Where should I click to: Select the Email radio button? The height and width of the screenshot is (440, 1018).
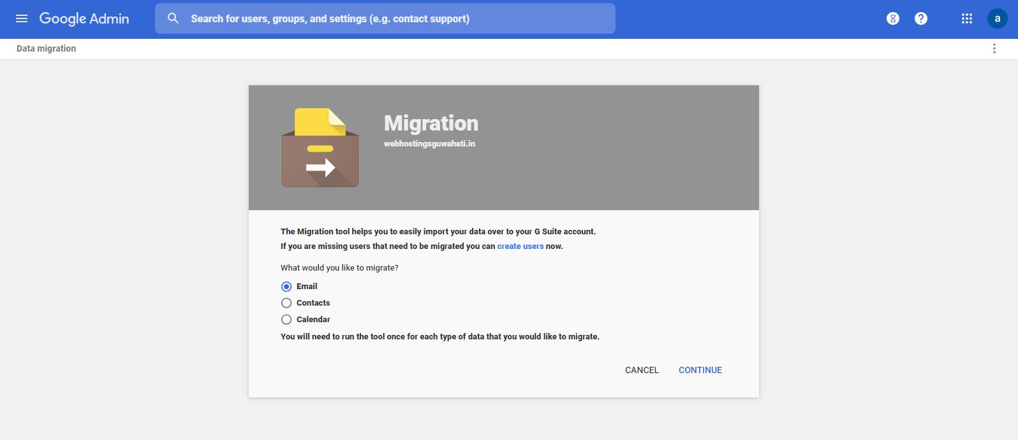point(286,287)
